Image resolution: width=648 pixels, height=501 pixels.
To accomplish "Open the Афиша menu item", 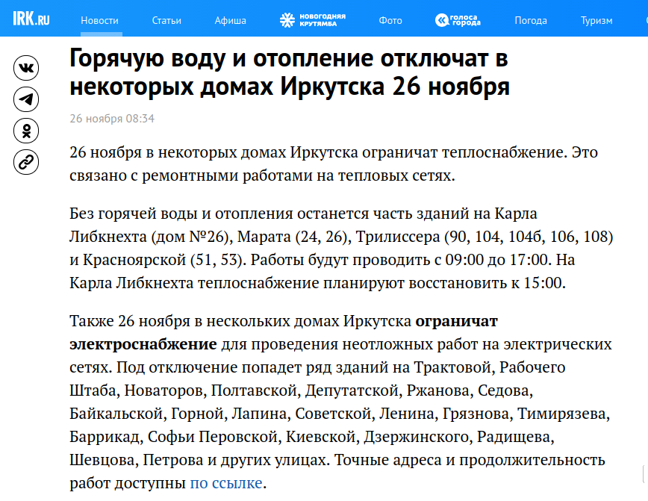I will coord(230,20).
